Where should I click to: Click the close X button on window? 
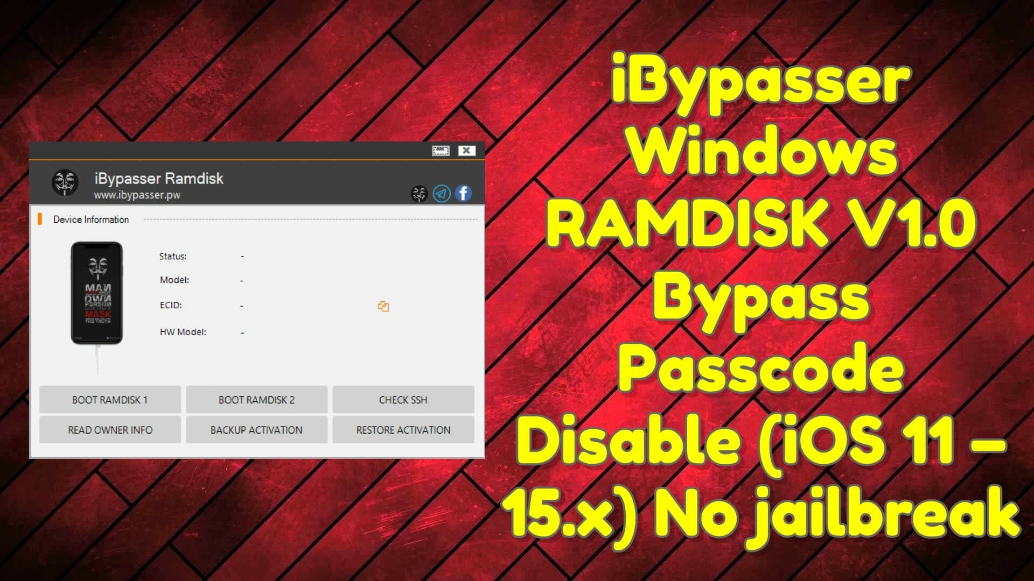[467, 151]
